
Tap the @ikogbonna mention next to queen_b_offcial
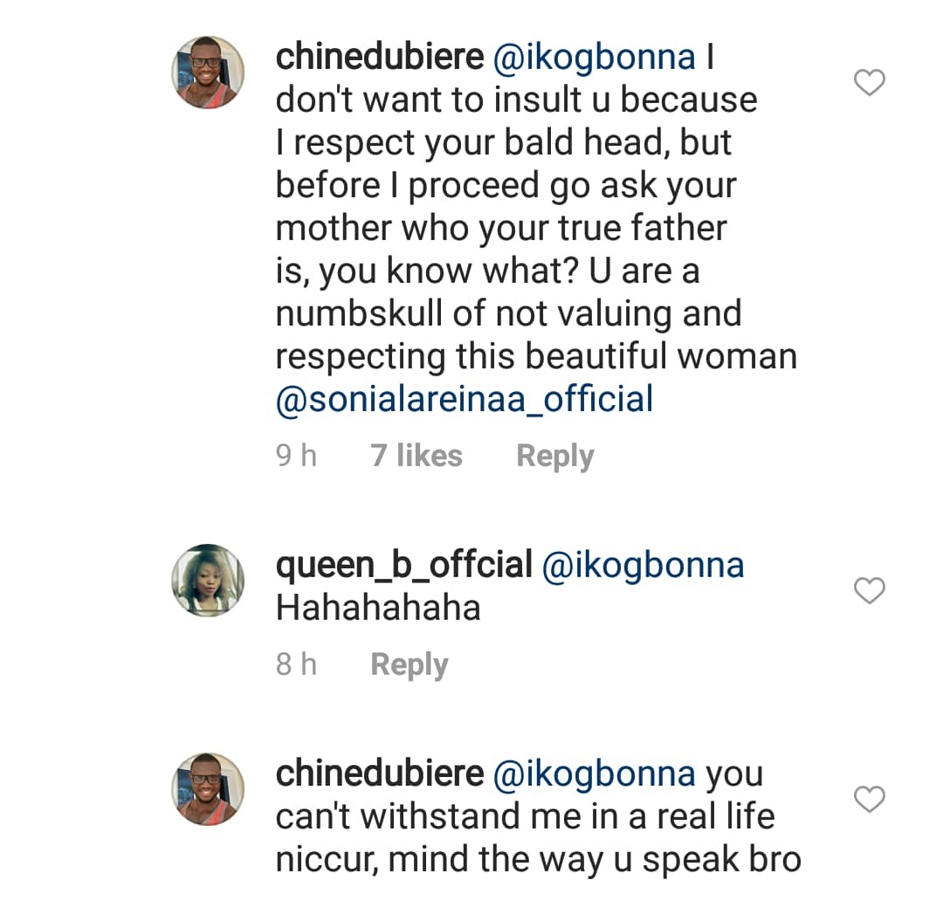coord(643,565)
